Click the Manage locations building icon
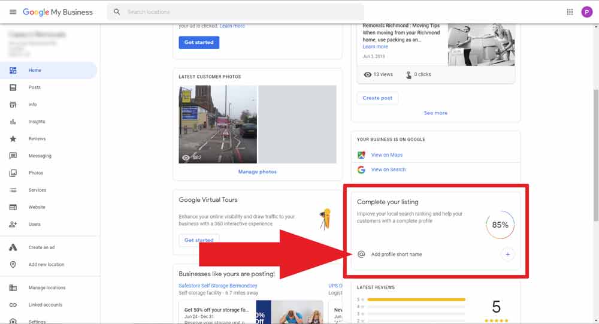599x324 pixels. [x=13, y=287]
